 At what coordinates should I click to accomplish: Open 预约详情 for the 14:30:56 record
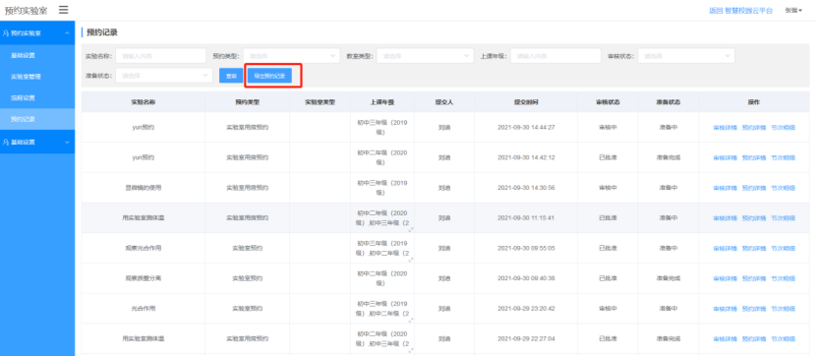[x=753, y=187]
